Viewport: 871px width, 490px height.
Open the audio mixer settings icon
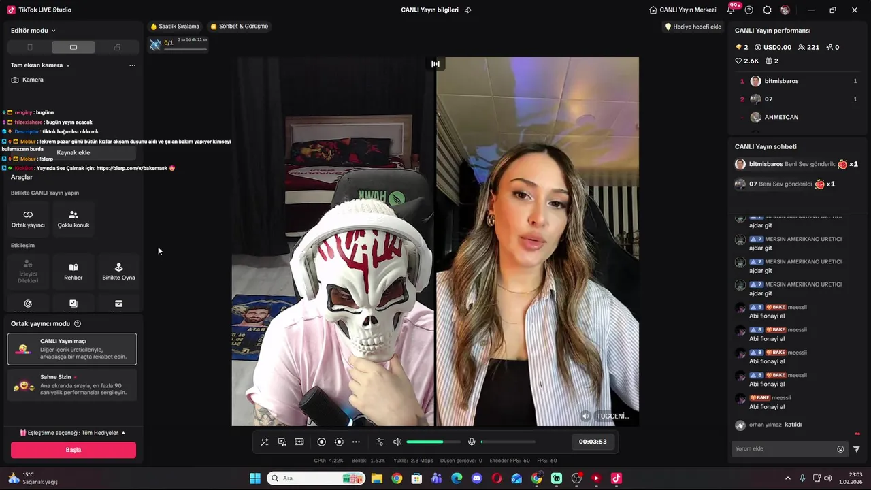click(380, 442)
